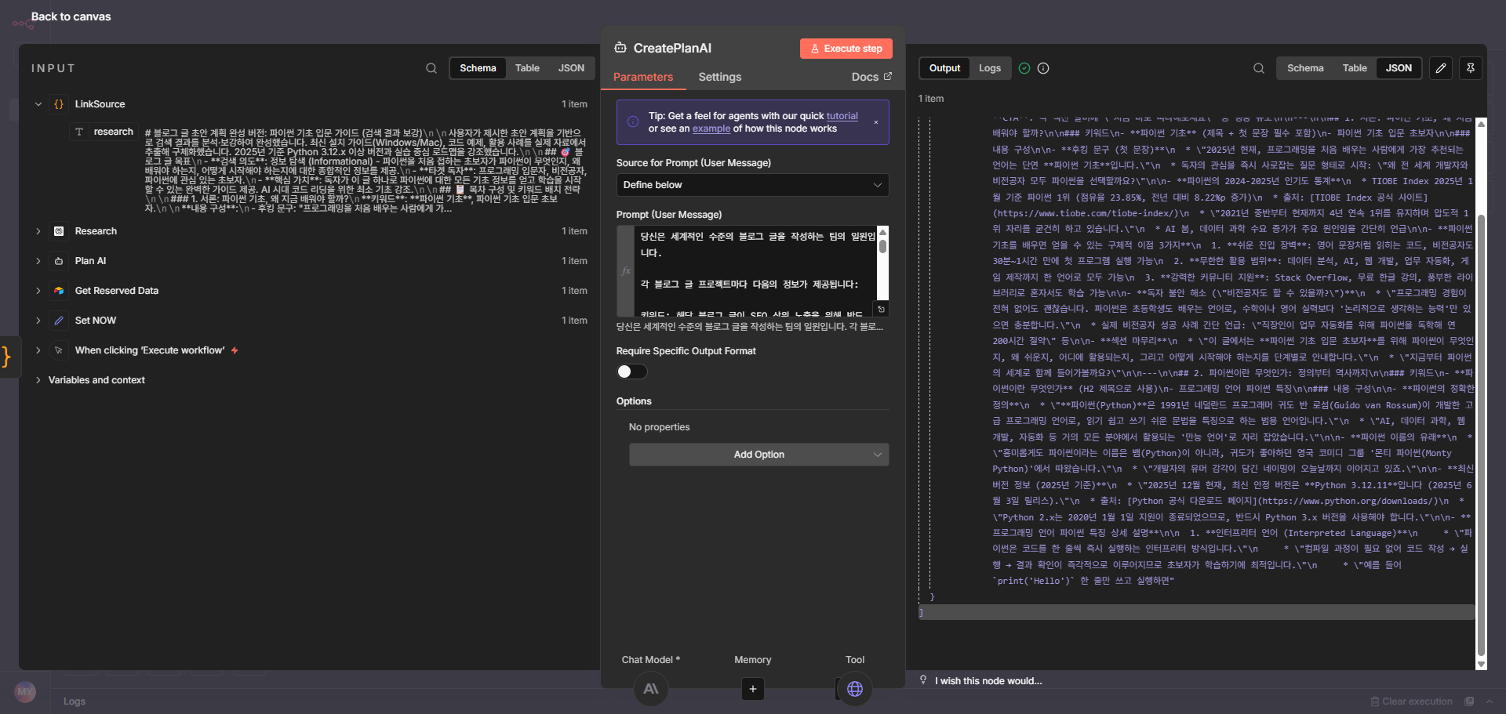This screenshot has width=1506, height=714.
Task: Switch INPUT view to JSON
Action: pyautogui.click(x=571, y=68)
